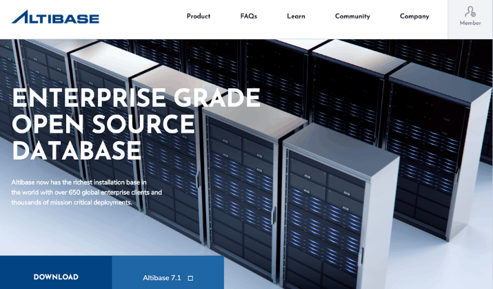Open the Company menu
The height and width of the screenshot is (289, 493).
coord(414,17)
